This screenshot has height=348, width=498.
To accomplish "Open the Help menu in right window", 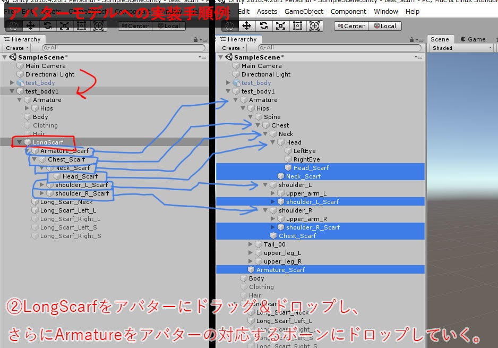I will point(412,12).
